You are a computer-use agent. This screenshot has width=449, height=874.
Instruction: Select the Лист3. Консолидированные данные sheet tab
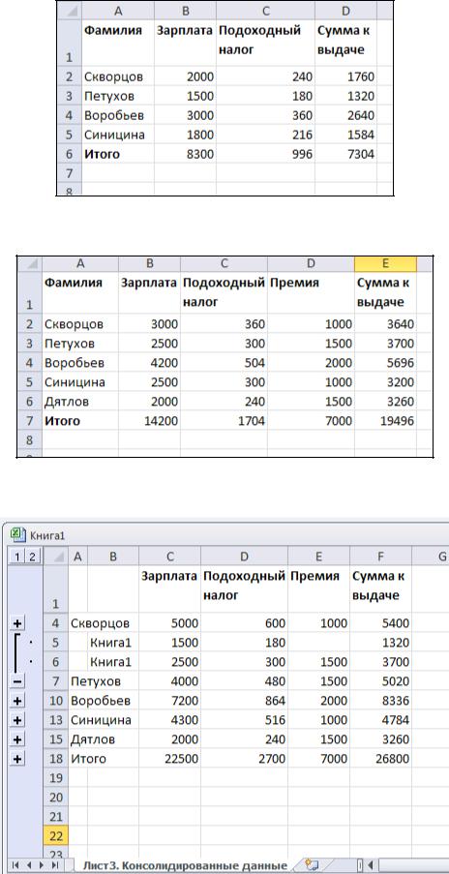185,865
